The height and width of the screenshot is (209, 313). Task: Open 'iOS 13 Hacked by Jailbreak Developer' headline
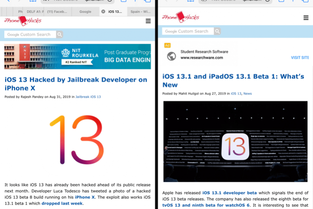tap(76, 84)
